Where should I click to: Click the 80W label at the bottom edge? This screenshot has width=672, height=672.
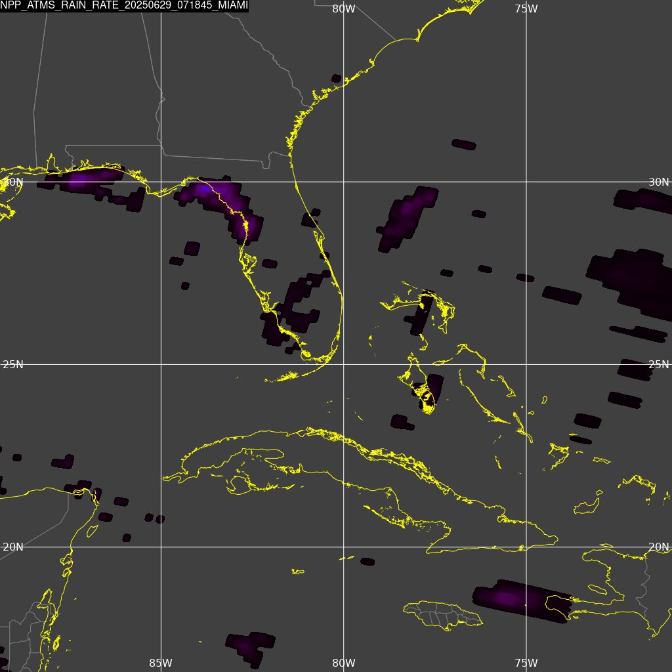click(x=344, y=663)
